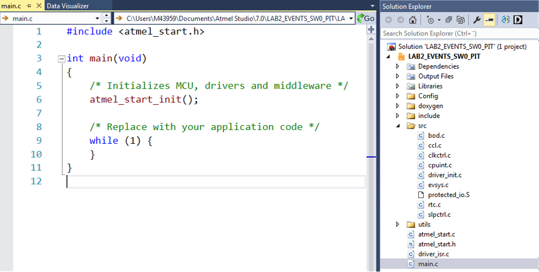Close the main.c tab
This screenshot has height=272, width=539.
[39, 5]
